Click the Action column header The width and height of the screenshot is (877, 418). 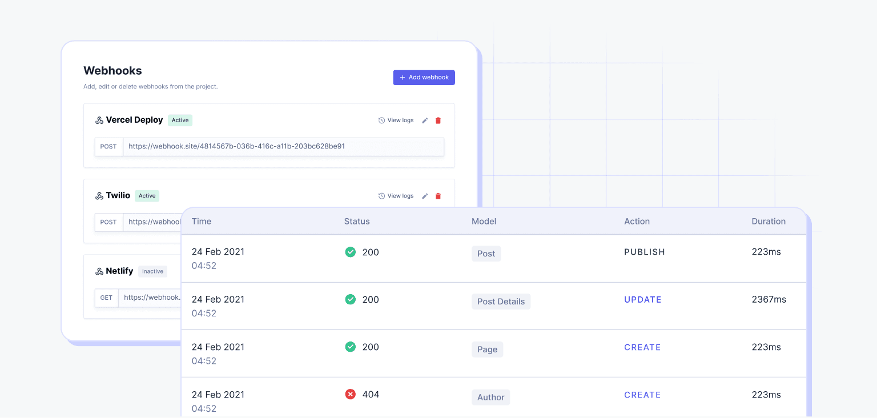(x=637, y=222)
